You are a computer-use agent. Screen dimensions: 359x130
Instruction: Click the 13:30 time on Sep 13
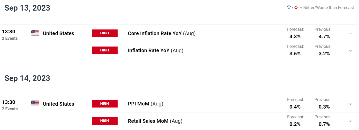(9, 32)
